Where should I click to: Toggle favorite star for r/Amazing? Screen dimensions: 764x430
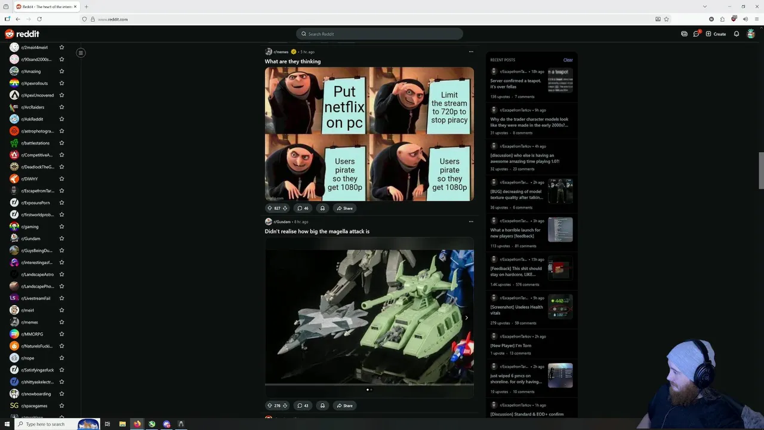coord(61,71)
